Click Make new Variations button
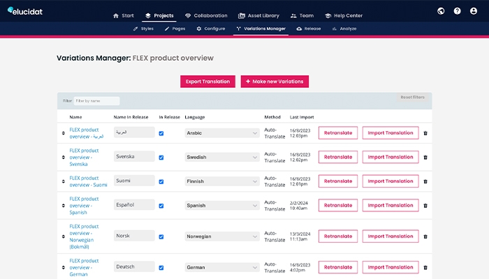 [275, 82]
